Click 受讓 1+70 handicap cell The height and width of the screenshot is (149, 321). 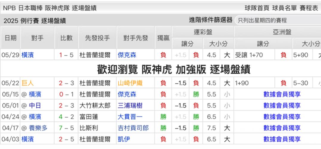click(255, 55)
